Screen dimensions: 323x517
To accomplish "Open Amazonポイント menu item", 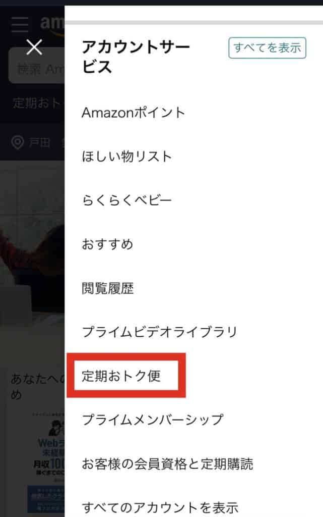I will point(133,113).
